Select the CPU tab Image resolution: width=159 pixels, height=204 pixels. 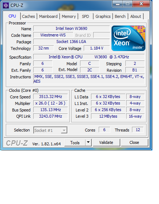[12, 16]
